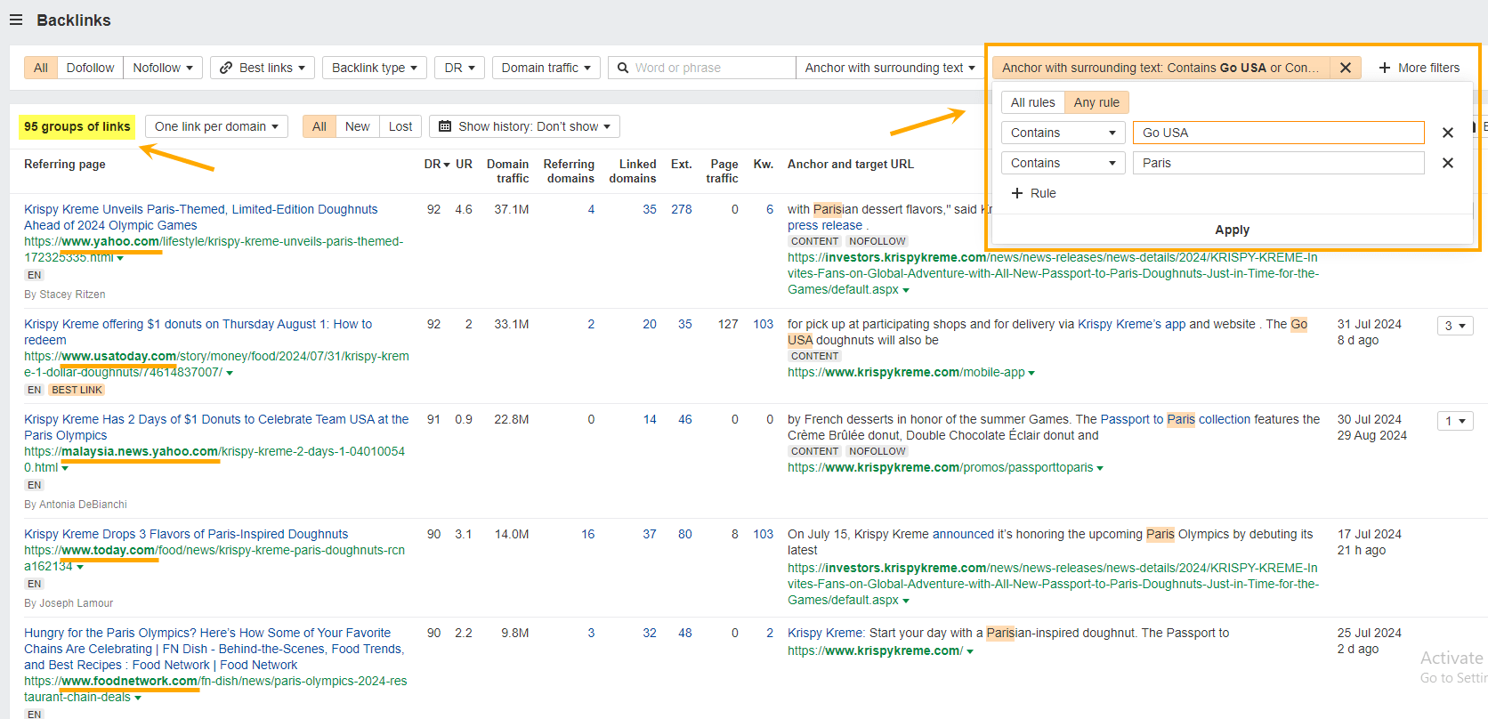Screen dimensions: 1488x719
Task: Click the link icon in Best links
Action: 226,68
